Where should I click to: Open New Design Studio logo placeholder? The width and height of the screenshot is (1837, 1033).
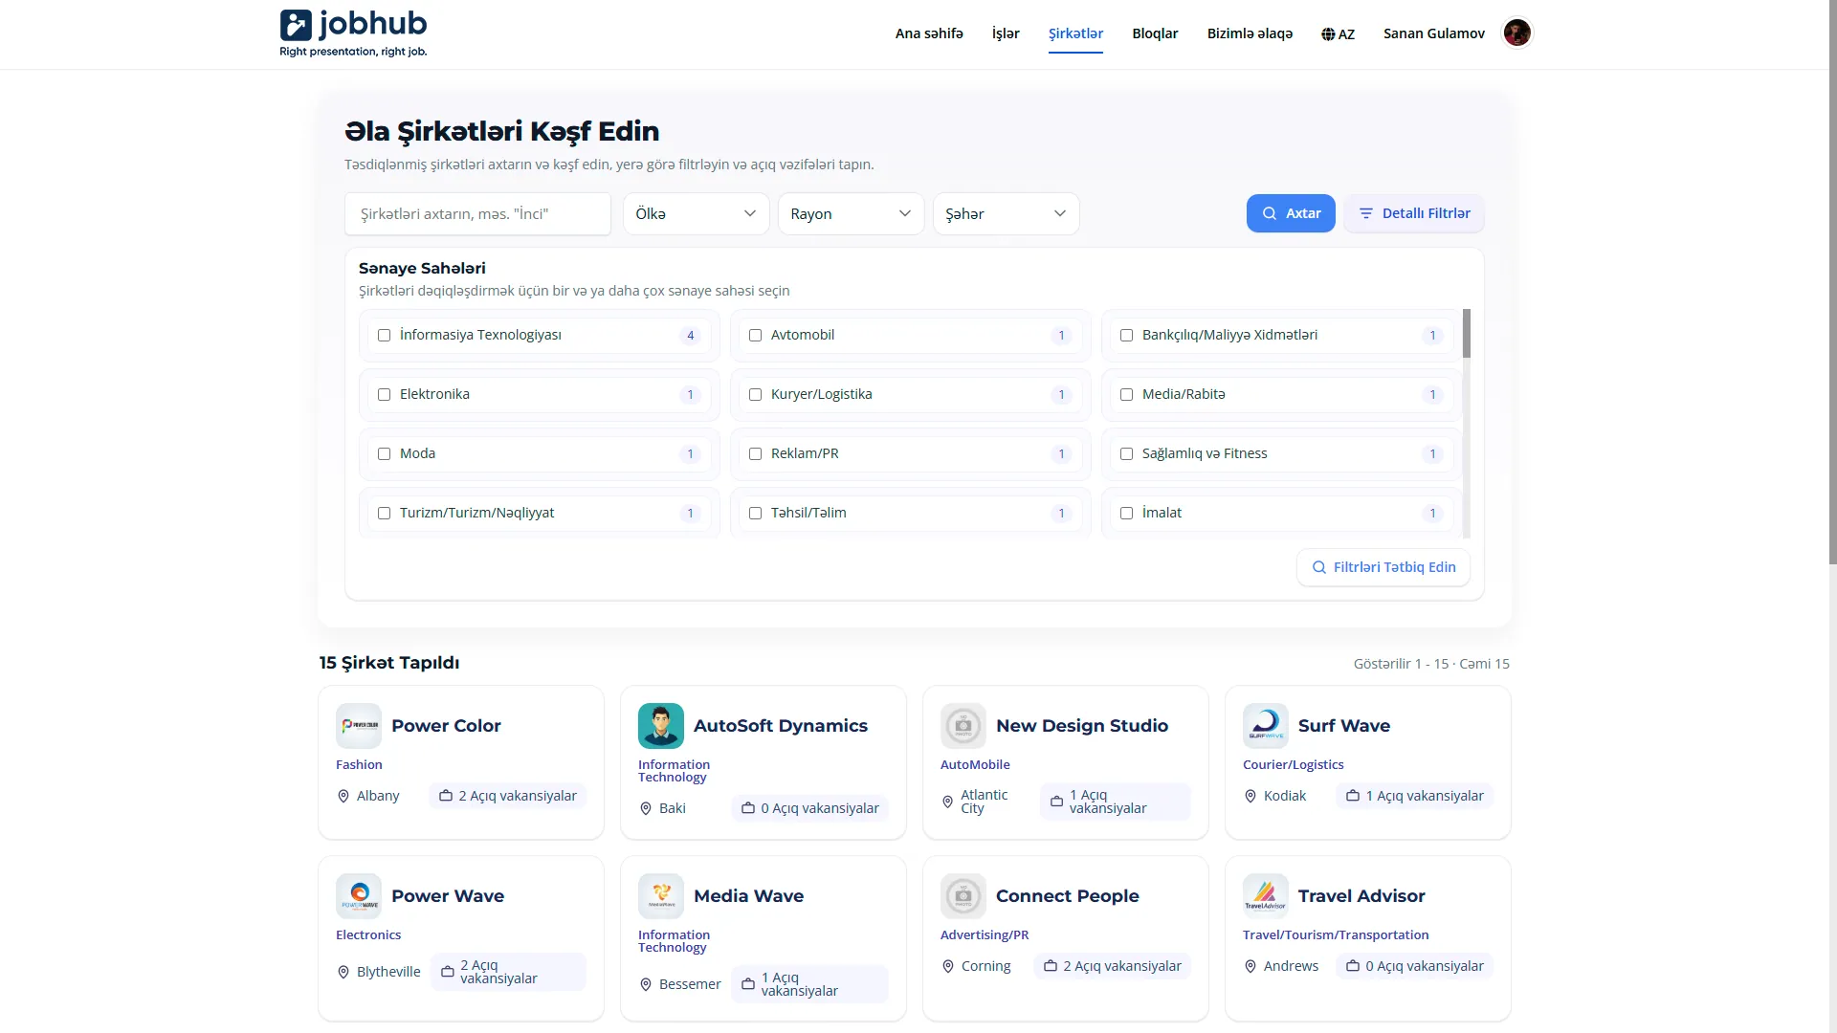pyautogui.click(x=963, y=726)
